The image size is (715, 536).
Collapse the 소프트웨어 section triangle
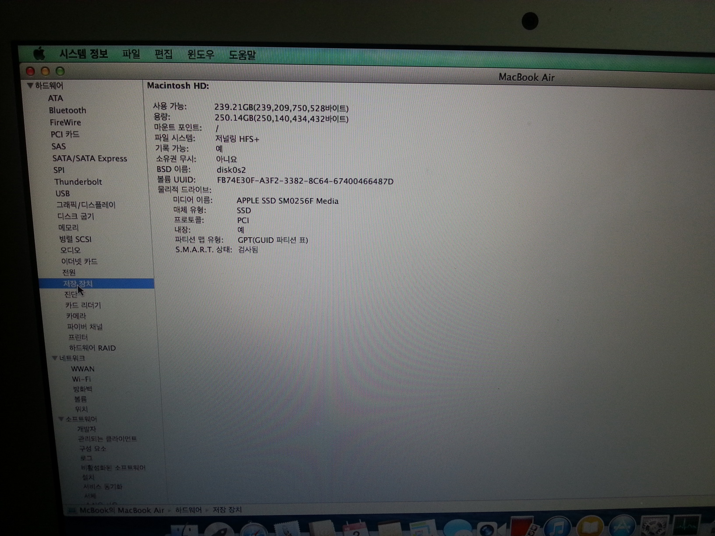pos(61,419)
